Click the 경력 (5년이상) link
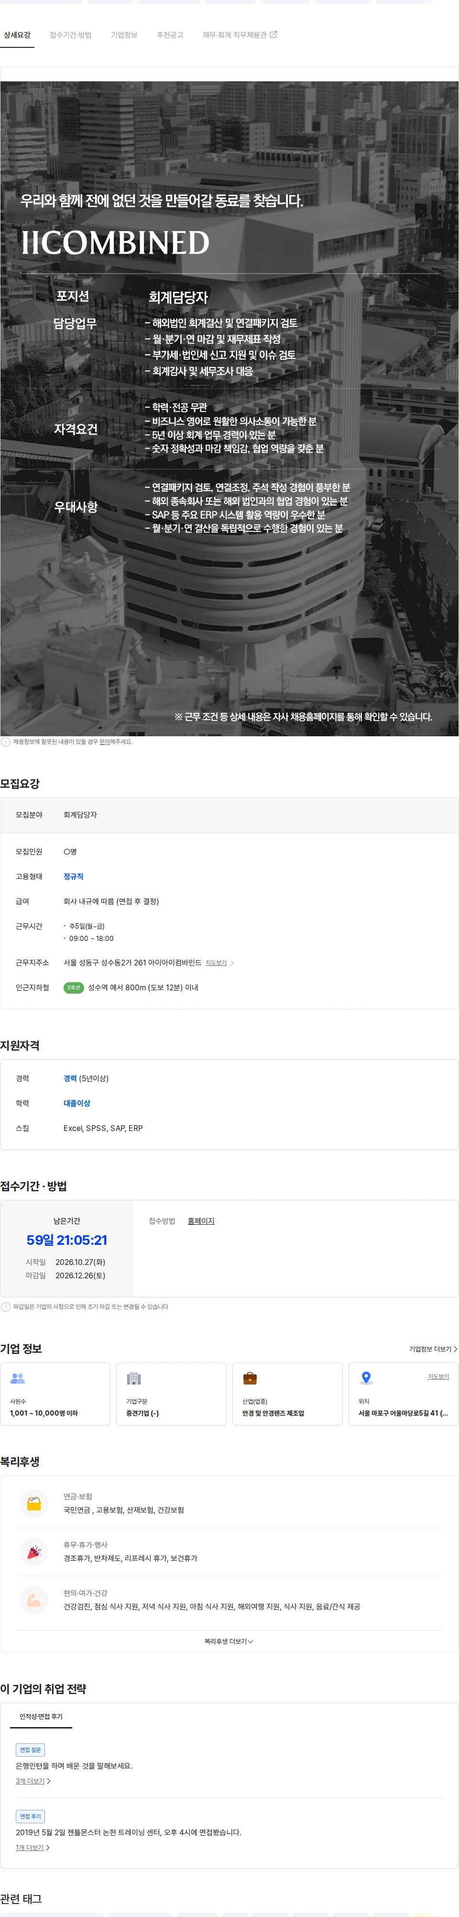The height and width of the screenshot is (1917, 459). [86, 1078]
